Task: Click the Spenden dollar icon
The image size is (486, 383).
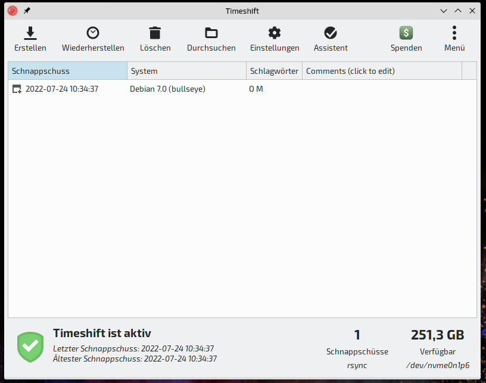Action: point(406,33)
